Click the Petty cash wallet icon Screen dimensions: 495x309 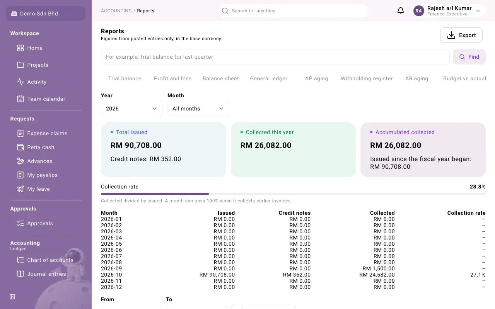click(20, 147)
